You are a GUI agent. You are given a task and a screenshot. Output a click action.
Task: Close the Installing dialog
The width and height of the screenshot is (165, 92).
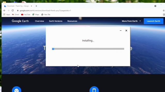point(126,31)
